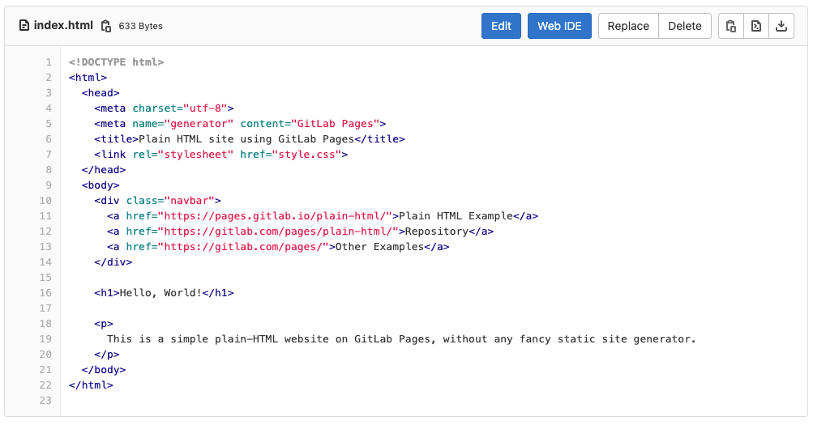Select line number 16 link
Screen dimensions: 813x425
tap(45, 293)
